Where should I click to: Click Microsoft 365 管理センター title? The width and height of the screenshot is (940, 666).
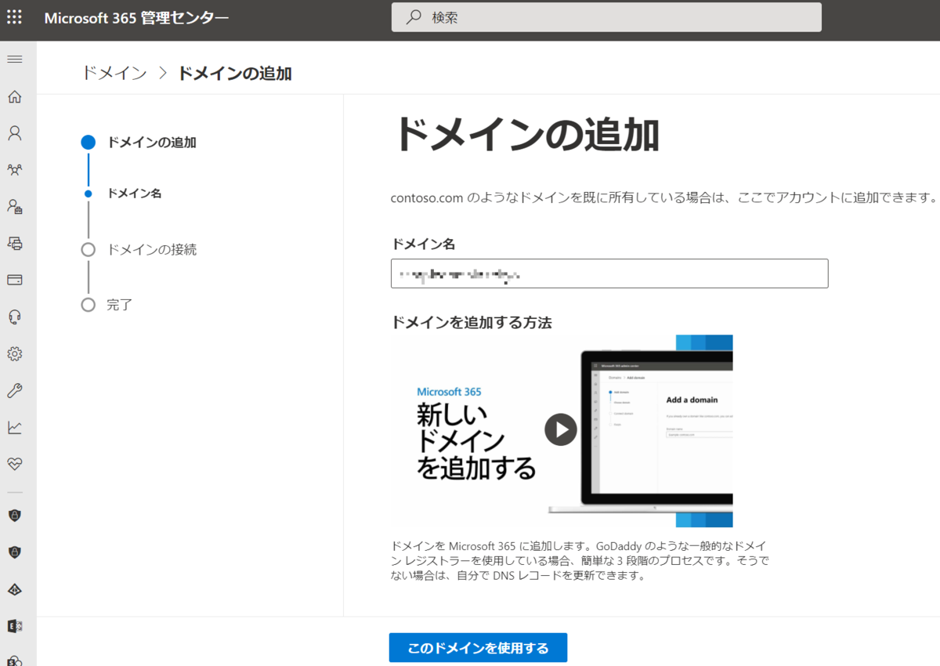tap(136, 18)
